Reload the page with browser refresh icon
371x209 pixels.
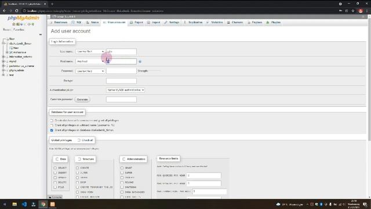point(17,11)
